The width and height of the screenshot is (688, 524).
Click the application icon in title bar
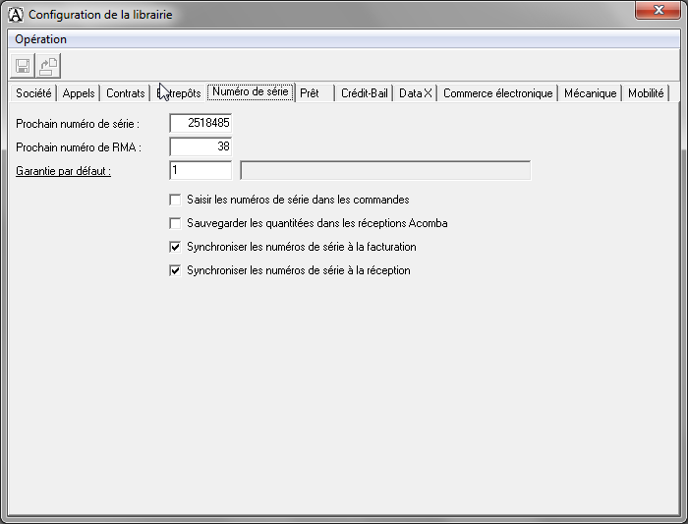pyautogui.click(x=15, y=15)
